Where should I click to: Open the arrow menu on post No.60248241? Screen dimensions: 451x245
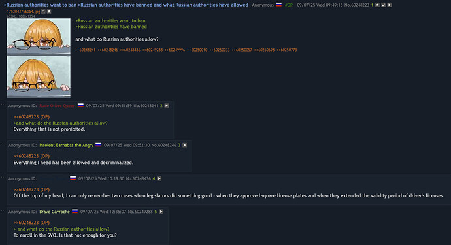click(167, 106)
